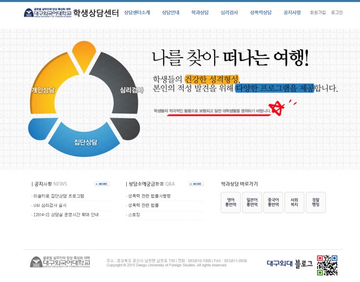Open the 공지사항 menu
The width and height of the screenshot is (360, 282).
click(x=292, y=12)
